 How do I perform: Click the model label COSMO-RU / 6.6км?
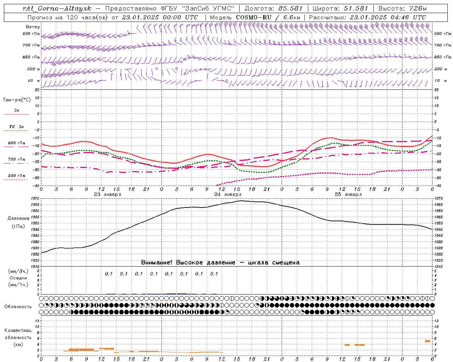point(268,17)
